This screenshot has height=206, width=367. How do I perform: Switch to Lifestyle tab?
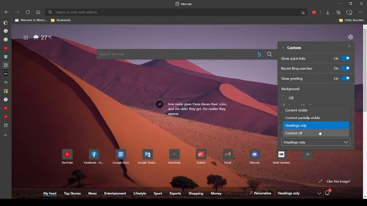coord(140,193)
